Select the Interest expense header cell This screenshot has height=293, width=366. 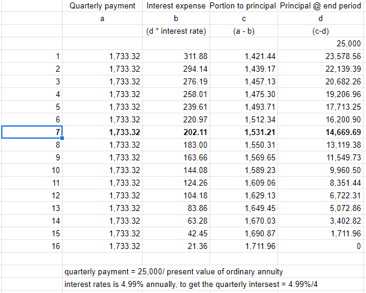point(176,6)
